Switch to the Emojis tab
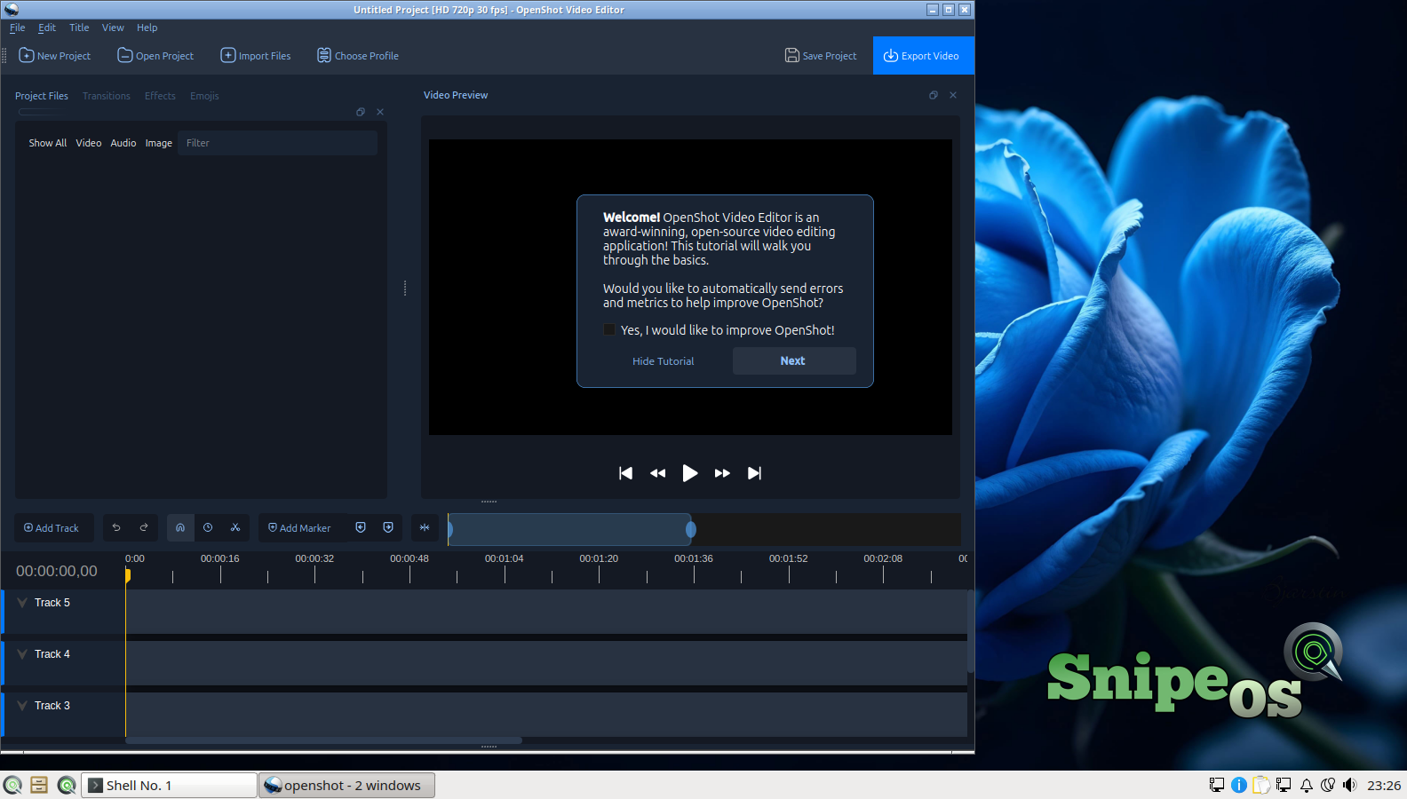Viewport: 1407px width, 799px height. tap(204, 96)
